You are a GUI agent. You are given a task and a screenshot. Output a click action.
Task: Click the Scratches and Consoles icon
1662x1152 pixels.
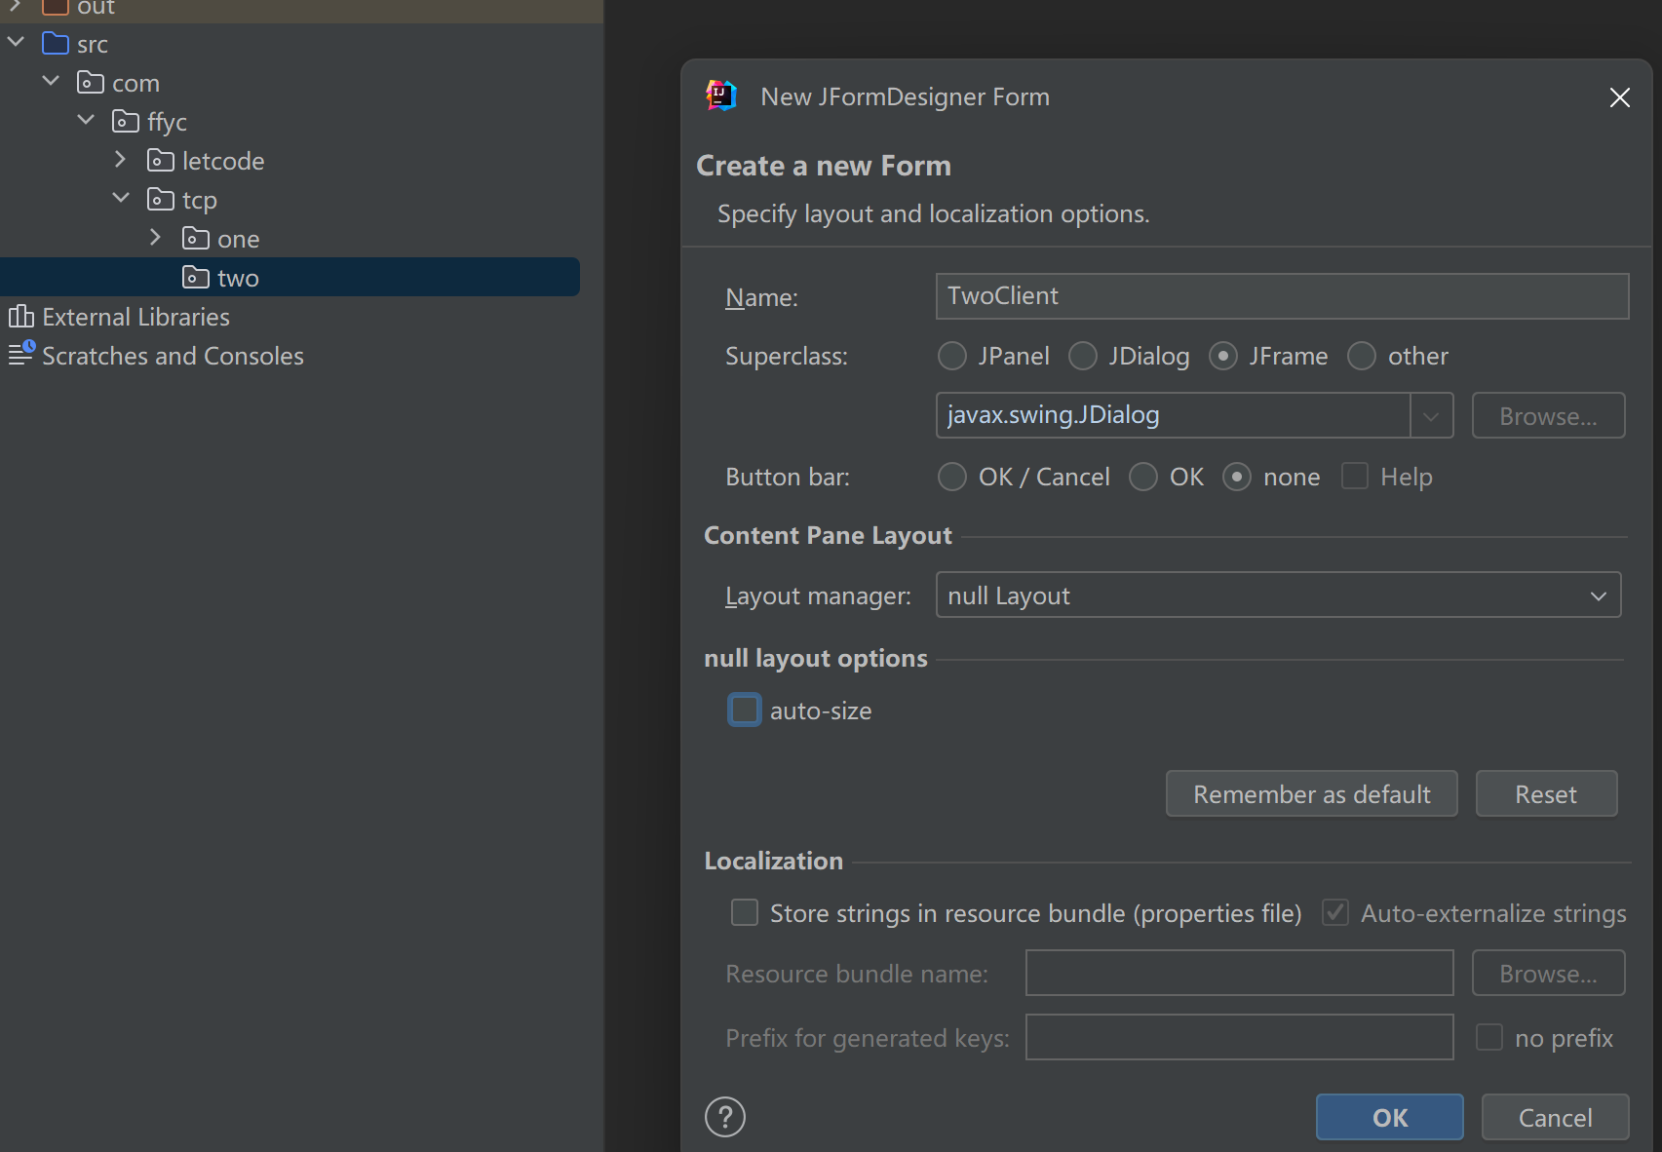tap(20, 354)
